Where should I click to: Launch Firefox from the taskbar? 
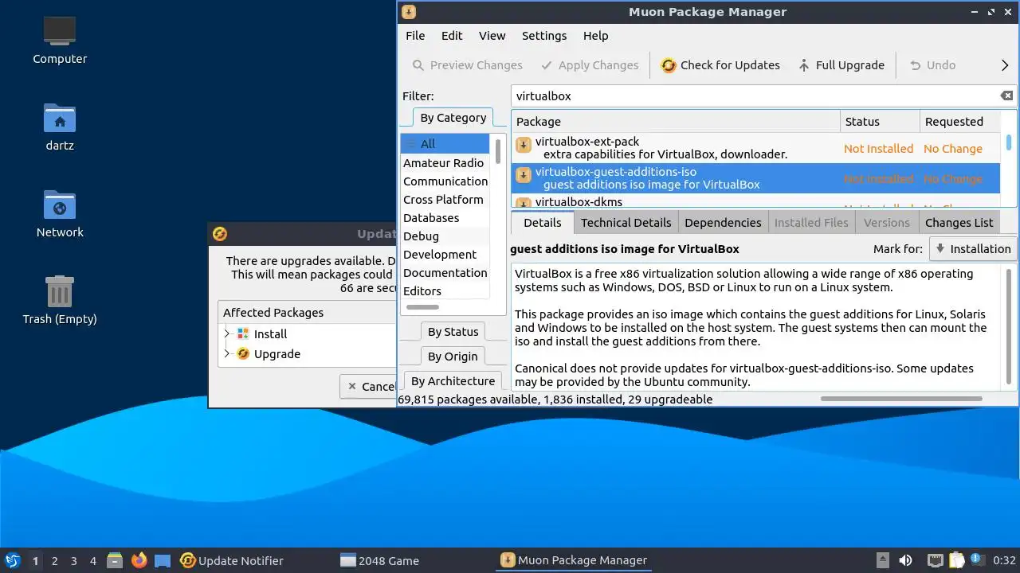[x=139, y=560]
